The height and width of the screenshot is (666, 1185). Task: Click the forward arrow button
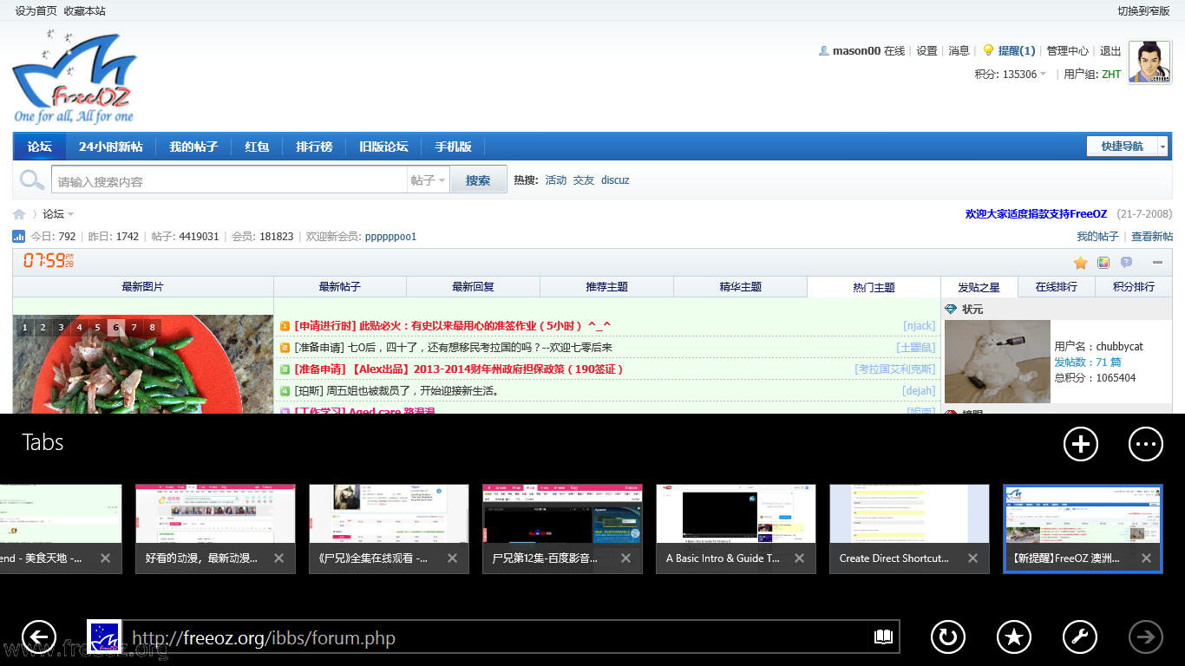click(x=1146, y=637)
